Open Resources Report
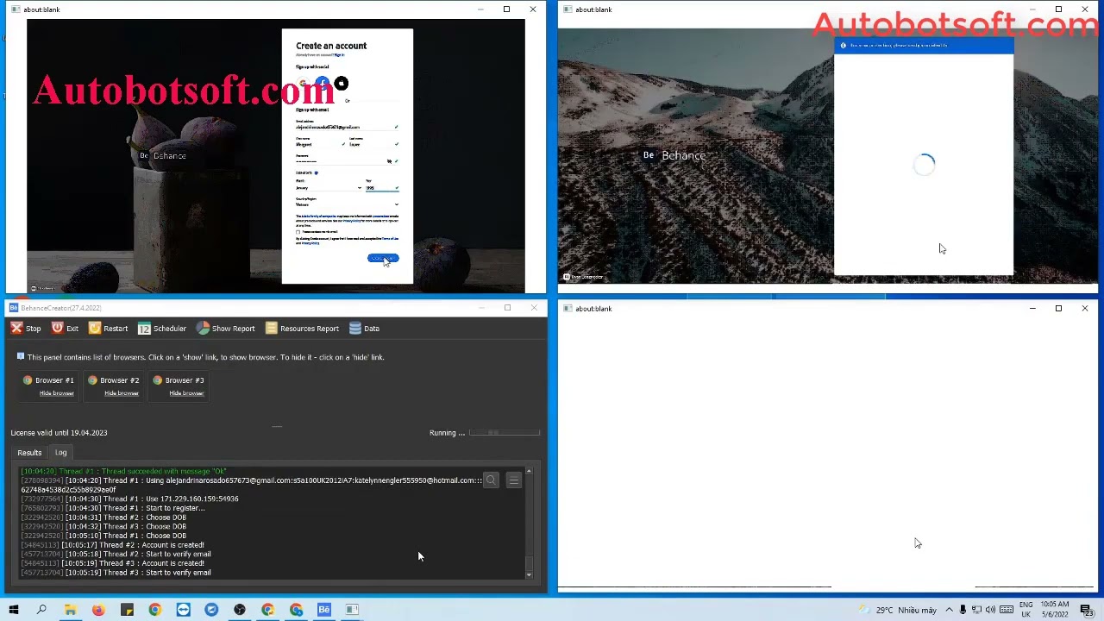The image size is (1104, 621). coord(302,328)
